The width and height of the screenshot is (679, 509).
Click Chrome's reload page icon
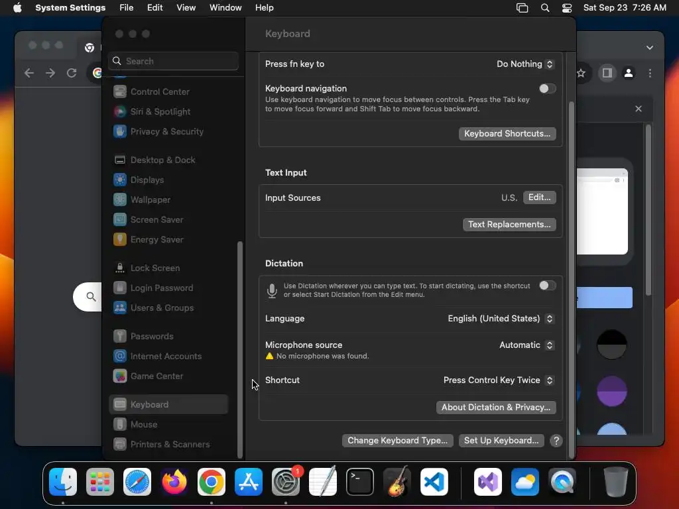coord(72,73)
